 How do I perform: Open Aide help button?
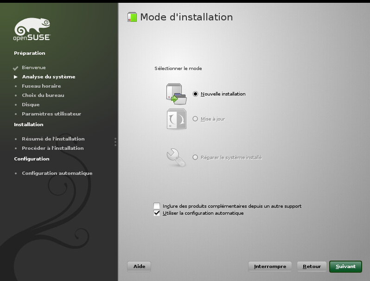[x=139, y=266]
